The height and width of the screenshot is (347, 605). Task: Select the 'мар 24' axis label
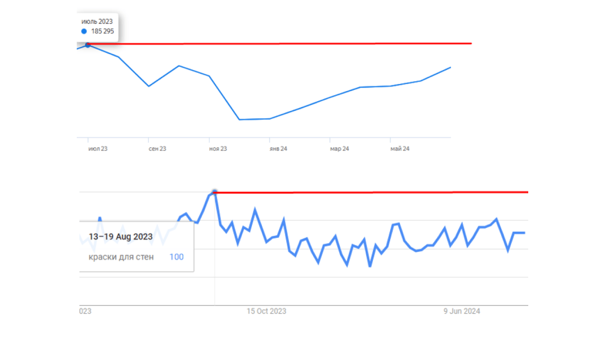click(339, 148)
